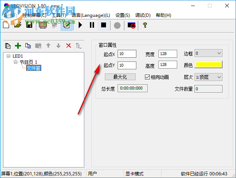Open the 设置(S) menu
The height and width of the screenshot is (178, 236).
(x=122, y=15)
